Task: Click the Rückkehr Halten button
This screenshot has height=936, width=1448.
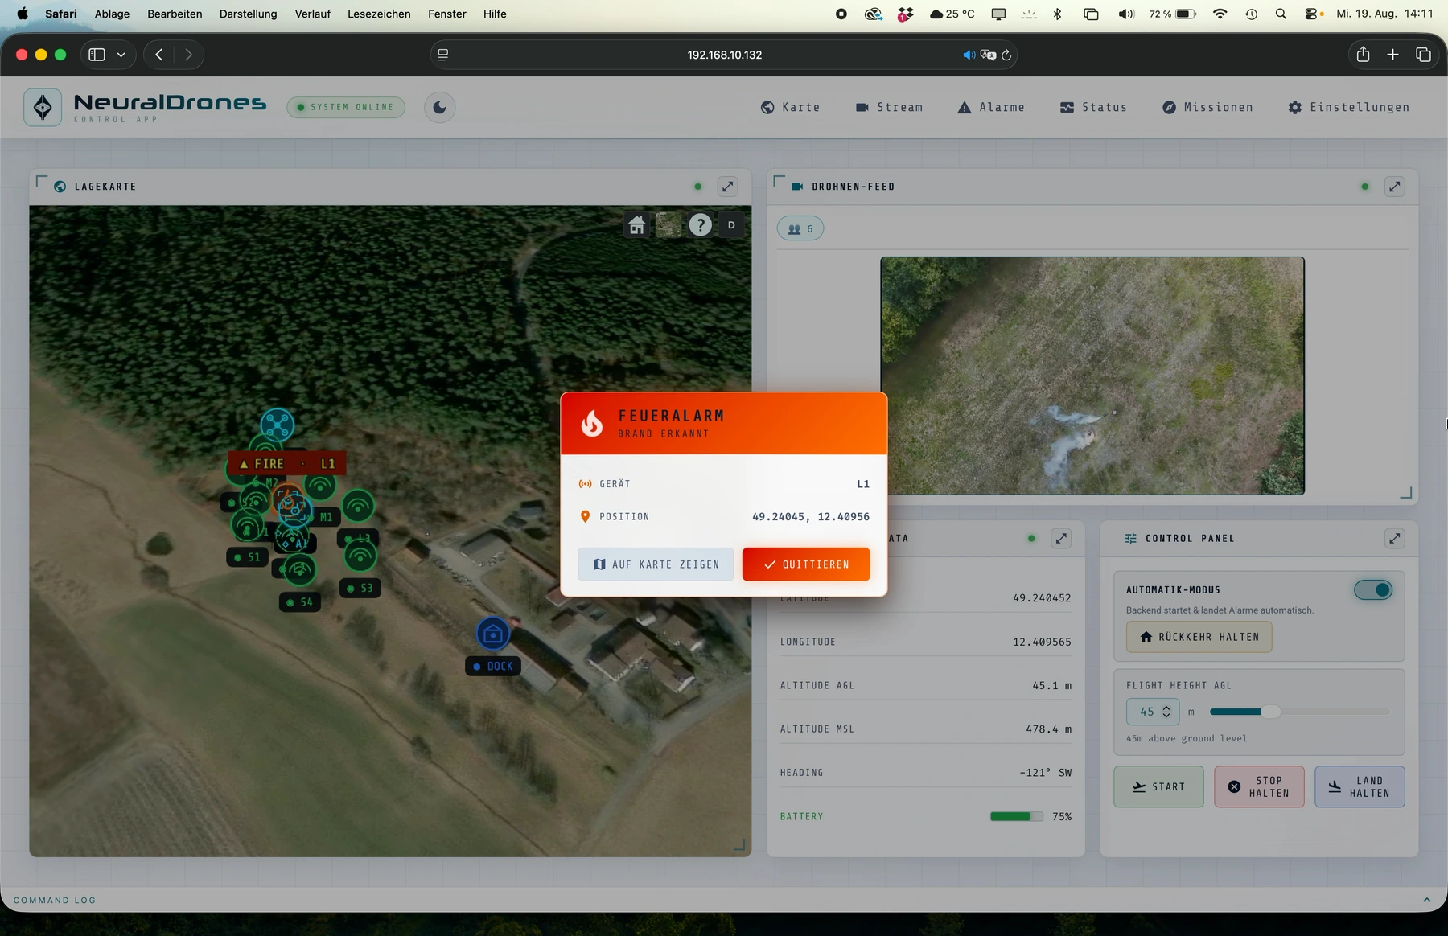Action: 1199,637
